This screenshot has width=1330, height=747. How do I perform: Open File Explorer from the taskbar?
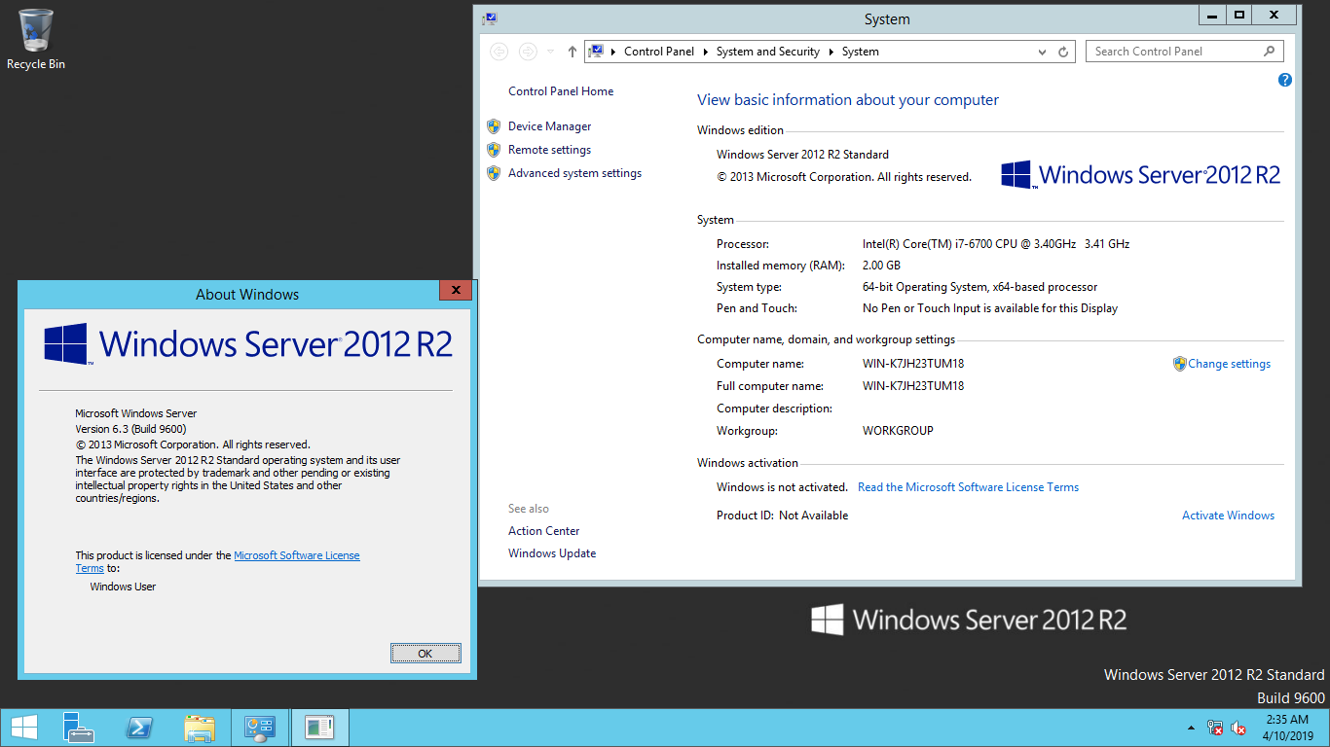point(200,728)
